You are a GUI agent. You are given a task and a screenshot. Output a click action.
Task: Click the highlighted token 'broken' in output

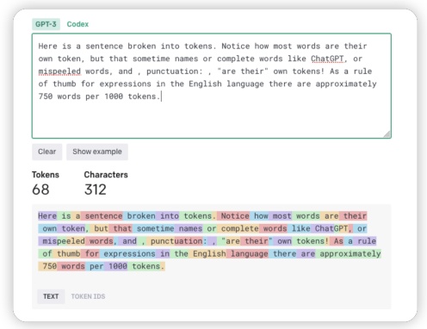(139, 216)
